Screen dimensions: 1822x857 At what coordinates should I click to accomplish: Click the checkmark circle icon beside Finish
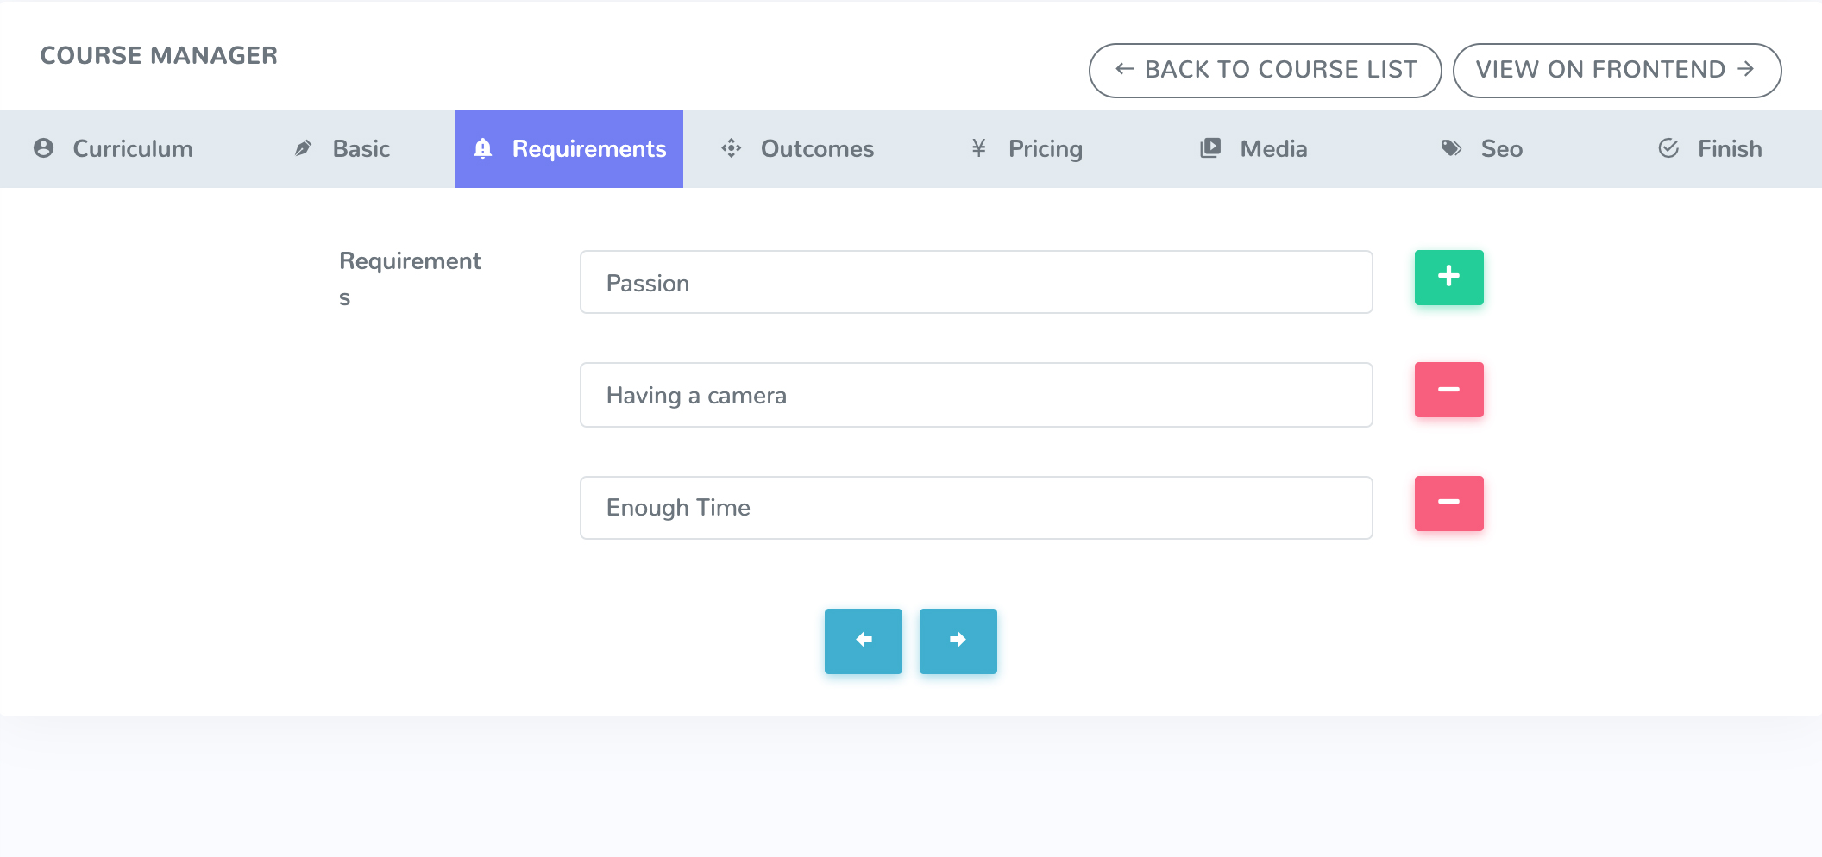click(x=1668, y=148)
